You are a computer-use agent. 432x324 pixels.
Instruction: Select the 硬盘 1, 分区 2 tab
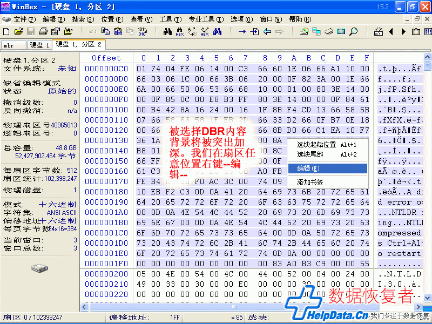[x=78, y=44]
